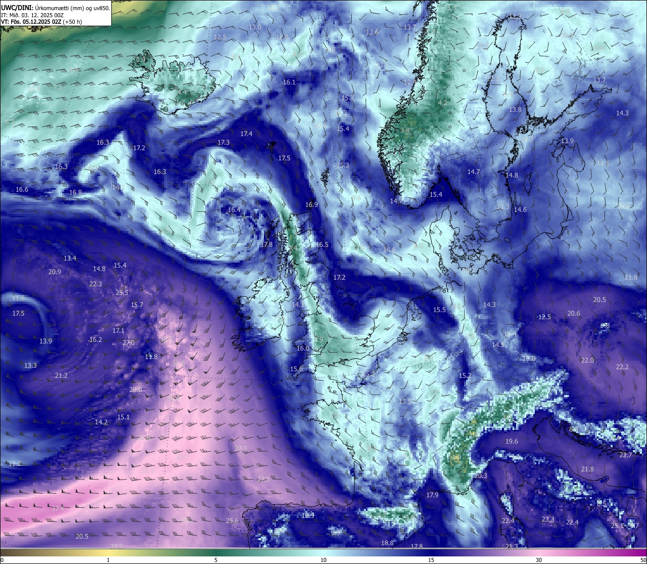
Task: Click the 22.7 value at the east edge
Action: click(626, 455)
